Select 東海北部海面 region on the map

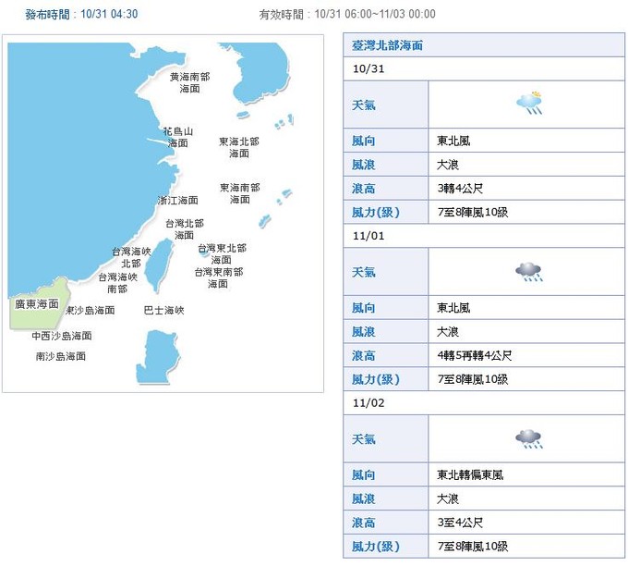(x=239, y=147)
